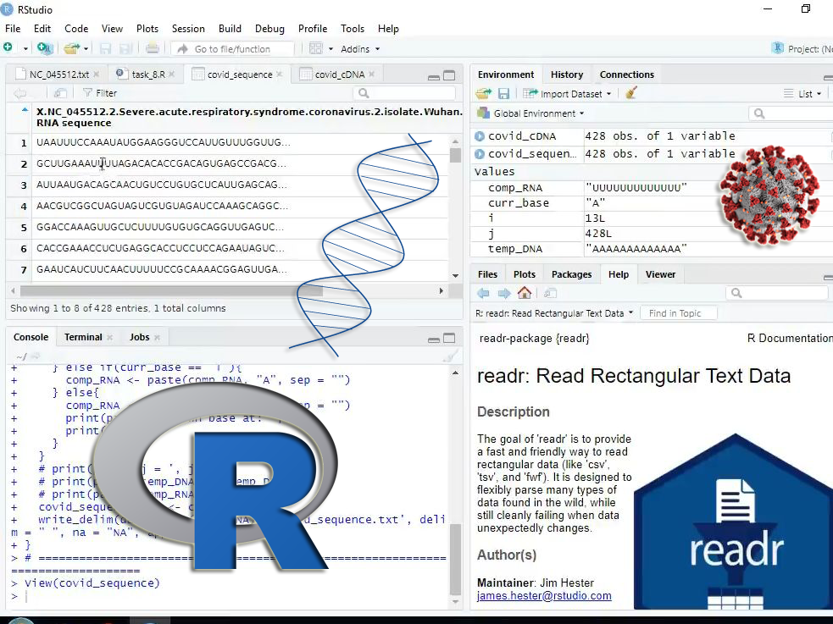Screen dimensions: 833x624
Task: Click the Help forward arrow icon
Action: pyautogui.click(x=503, y=293)
